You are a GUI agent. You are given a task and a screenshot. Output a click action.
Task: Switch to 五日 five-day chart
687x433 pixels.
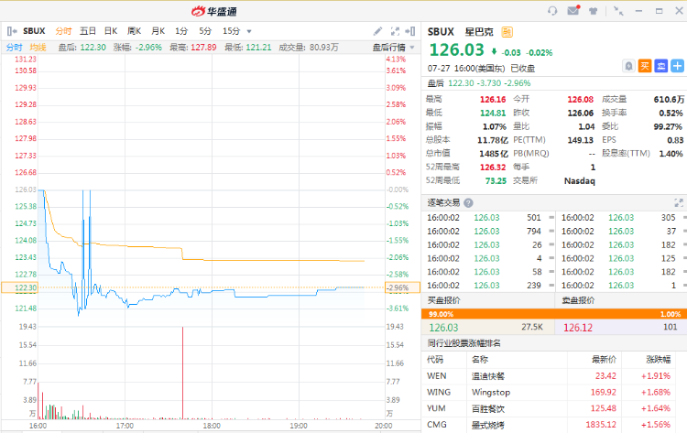pyautogui.click(x=88, y=31)
